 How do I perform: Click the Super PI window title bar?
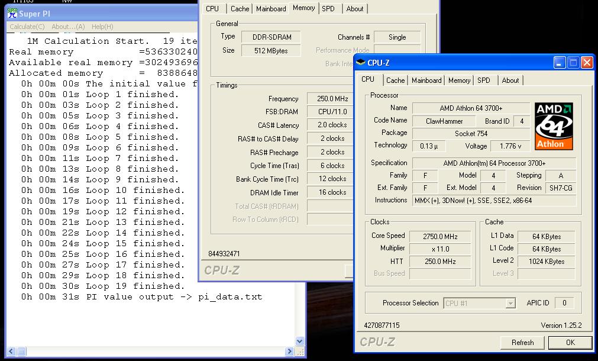click(102, 14)
